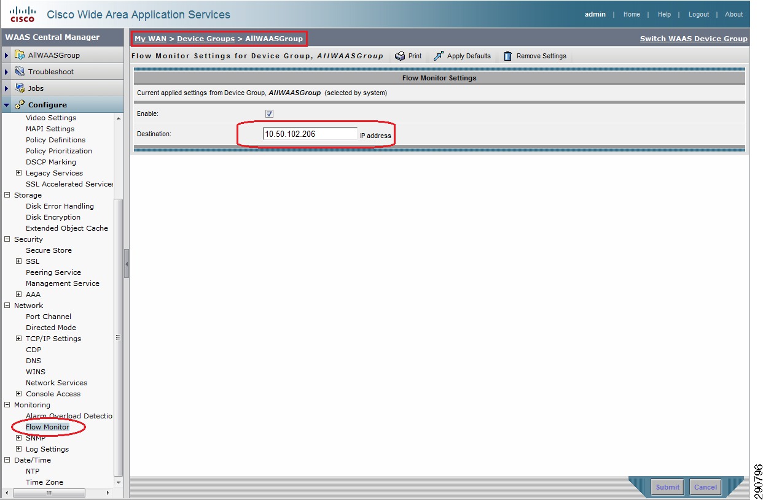This screenshot has width=763, height=500.
Task: Select Flow Monitor in tree
Action: click(47, 427)
